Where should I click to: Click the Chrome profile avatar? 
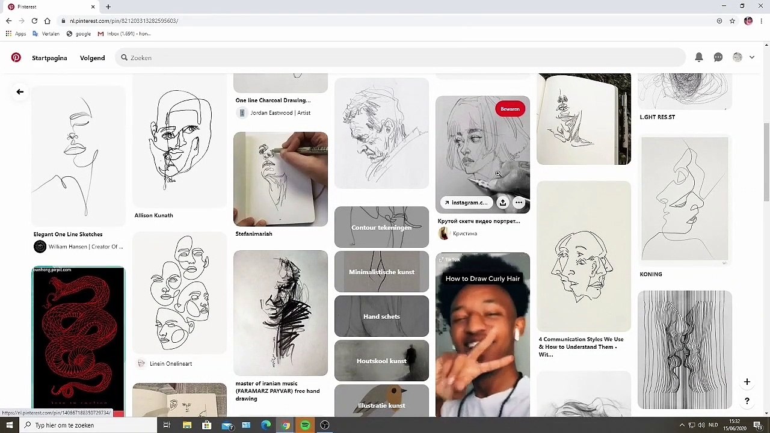point(748,20)
